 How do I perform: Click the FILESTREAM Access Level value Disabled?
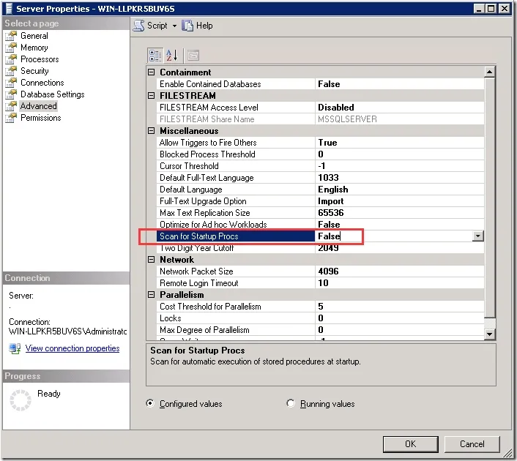tap(335, 108)
